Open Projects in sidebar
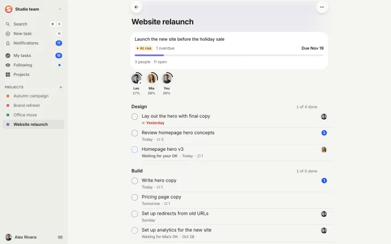The height and width of the screenshot is (244, 391). (34, 74)
